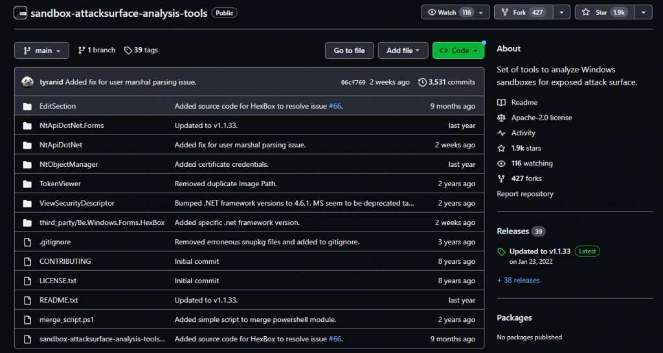This screenshot has width=663, height=353.
Task: Click the branch icon next to 1 branch
Action: [82, 50]
